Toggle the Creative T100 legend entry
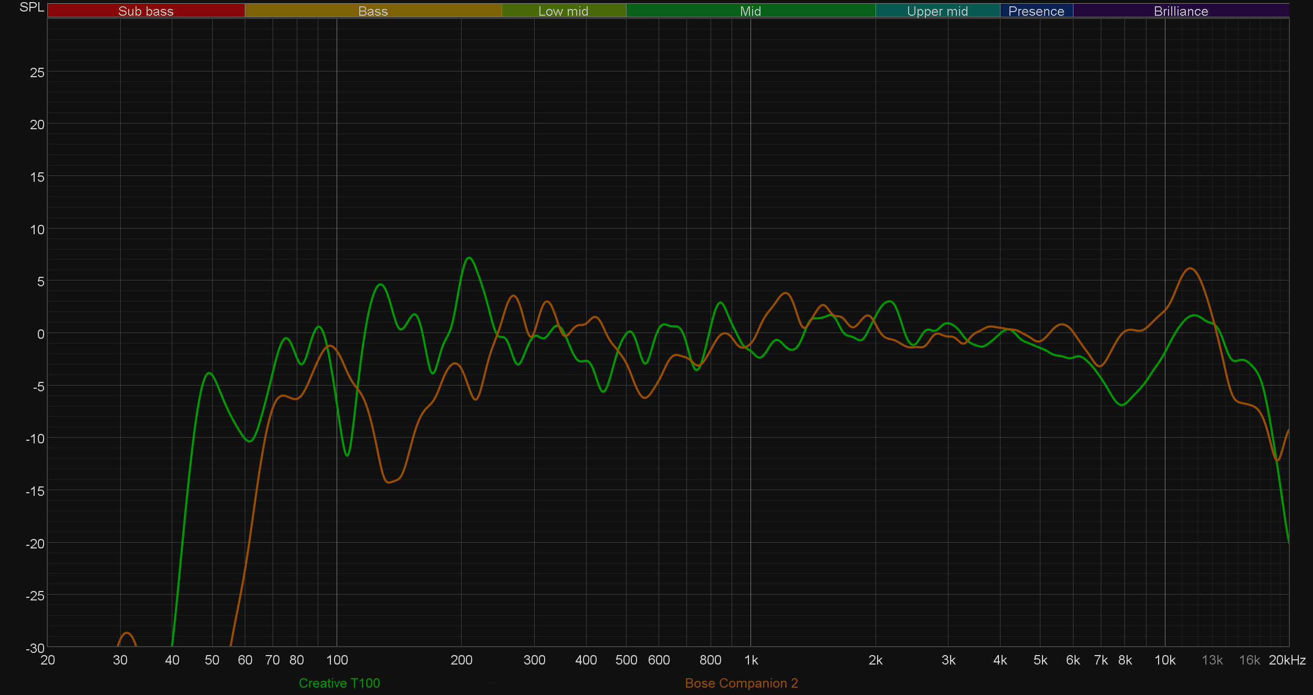 [x=339, y=683]
